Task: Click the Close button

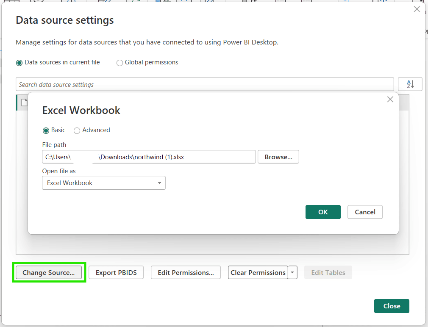Action: [x=391, y=306]
